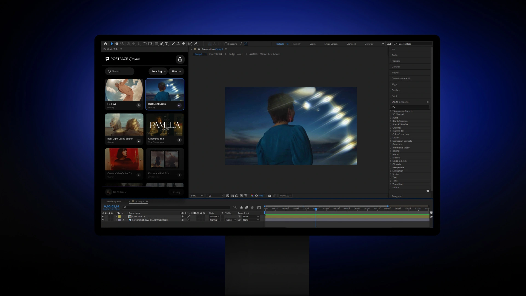
Task: Open the Filter dropdown
Action: (176, 72)
